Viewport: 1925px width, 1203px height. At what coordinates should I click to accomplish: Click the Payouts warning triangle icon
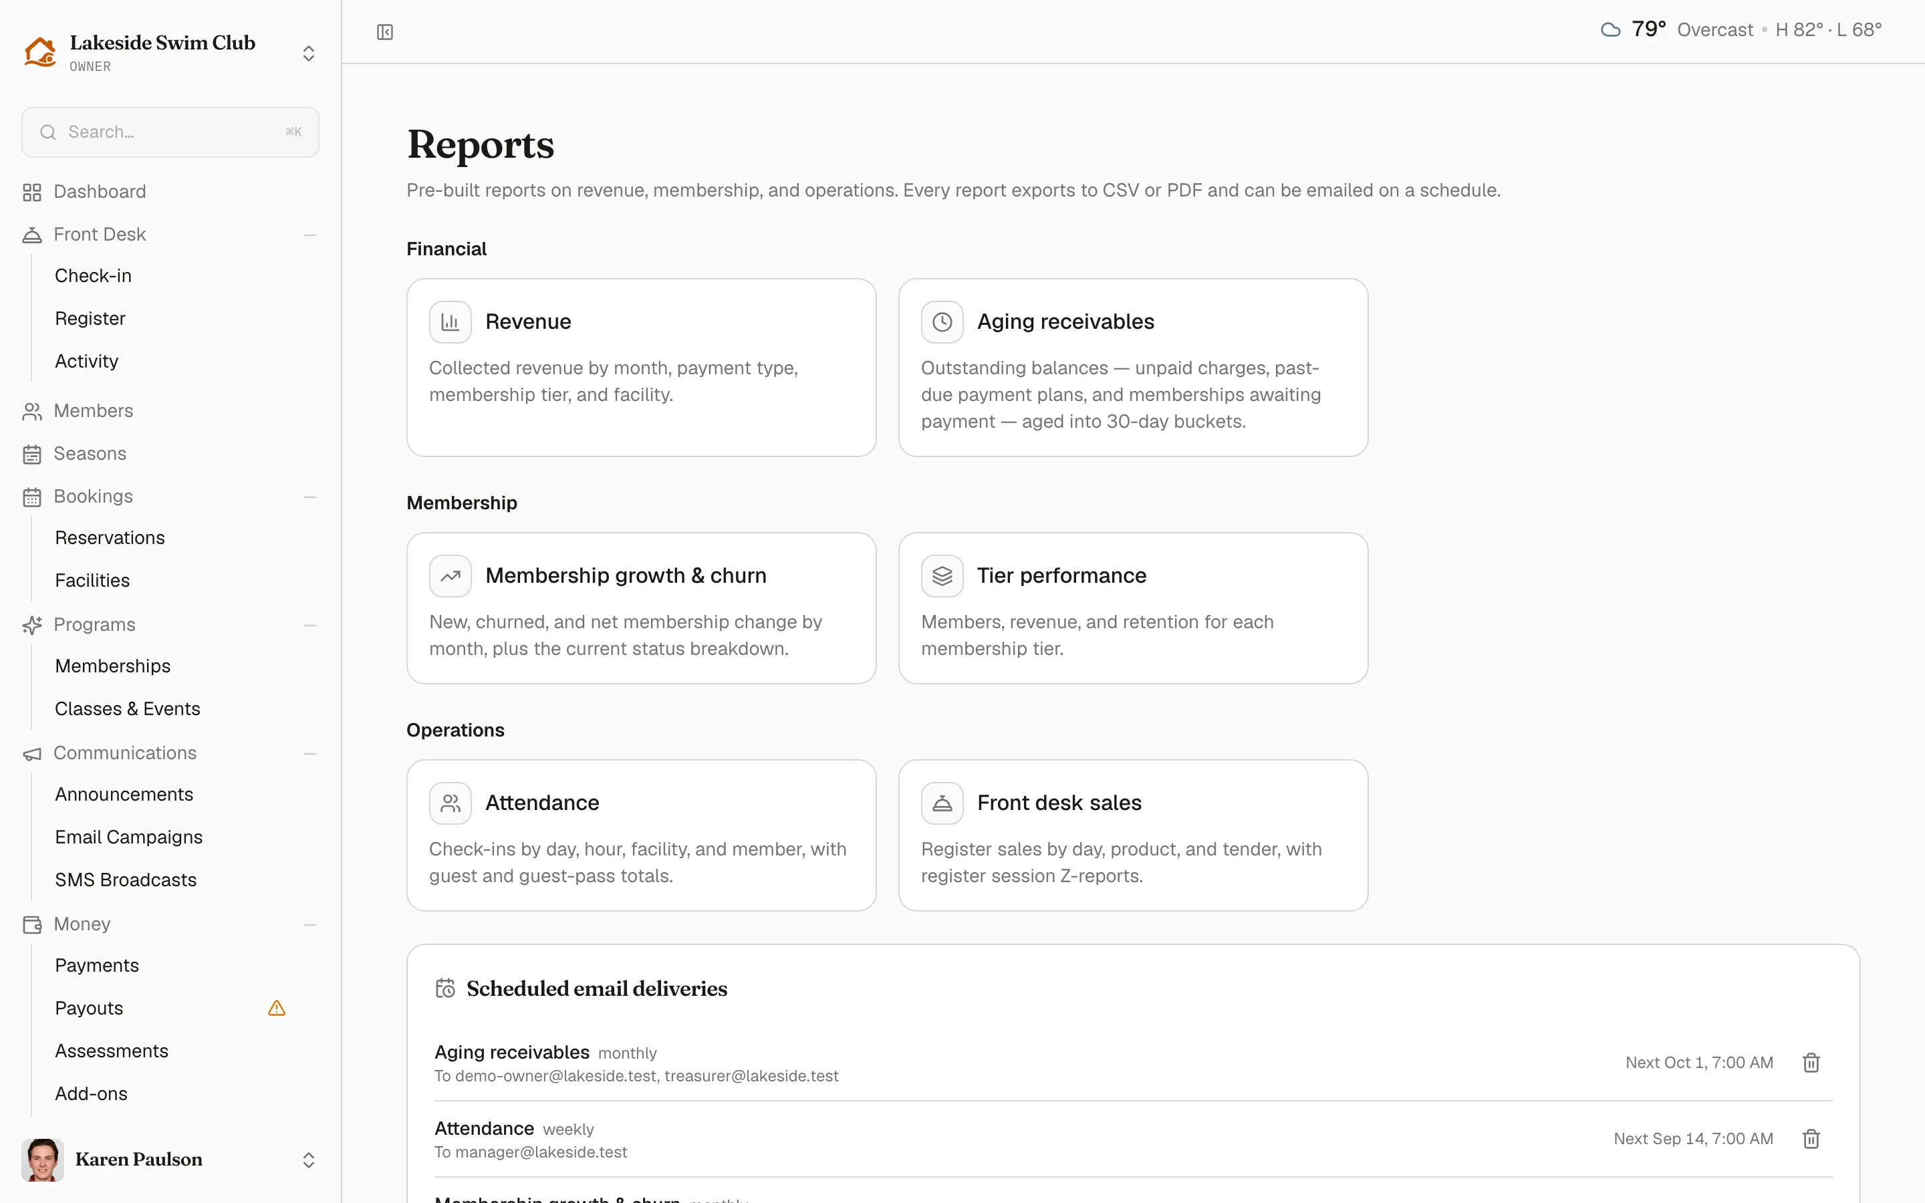click(x=276, y=1008)
